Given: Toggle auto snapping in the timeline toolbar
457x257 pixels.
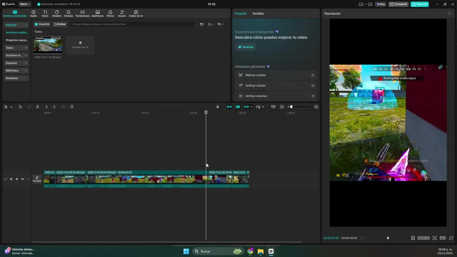Looking at the screenshot, I should (238, 107).
